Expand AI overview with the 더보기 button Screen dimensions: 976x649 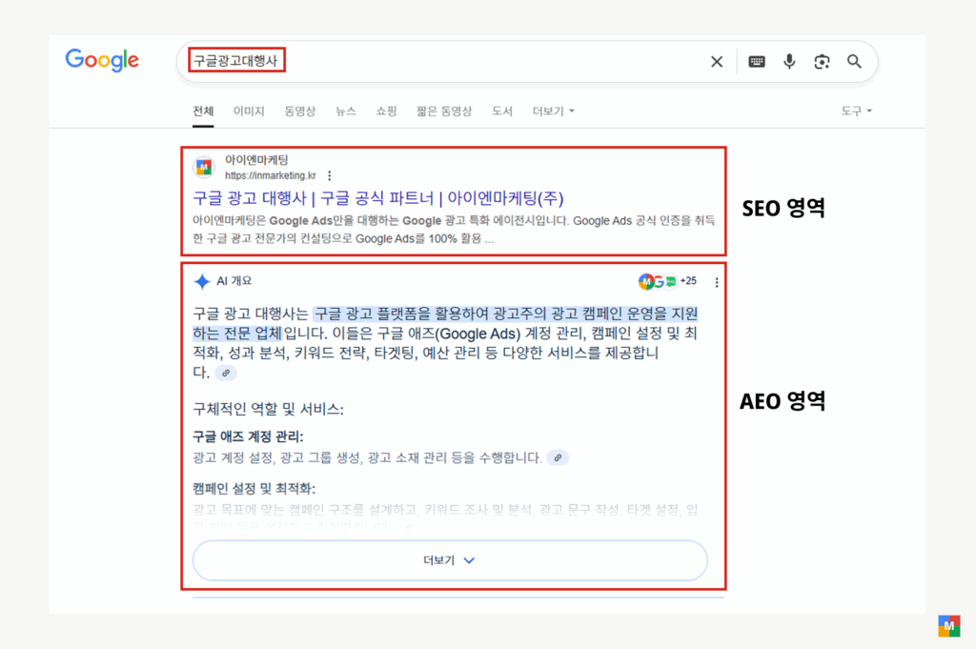tap(450, 560)
